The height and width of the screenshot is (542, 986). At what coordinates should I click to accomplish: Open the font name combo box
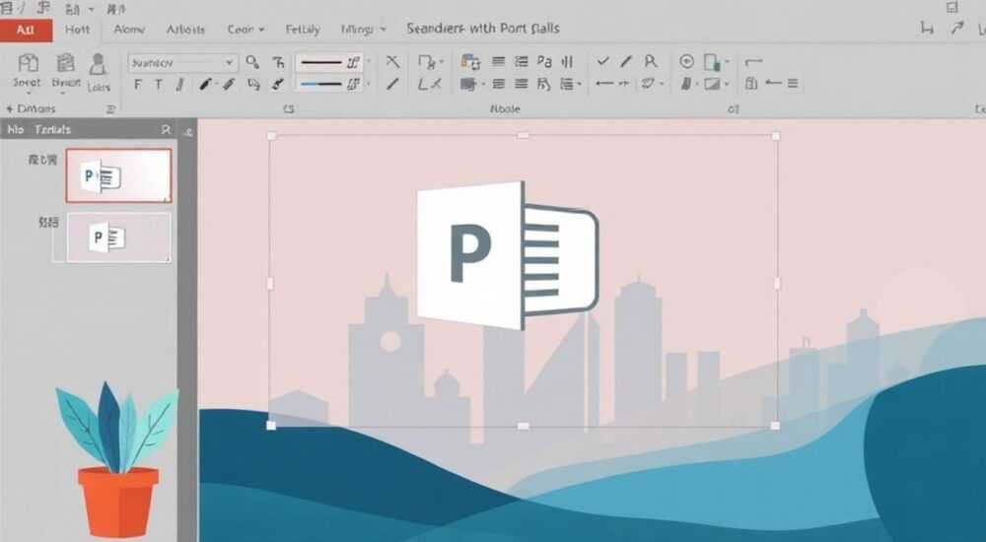tap(182, 63)
